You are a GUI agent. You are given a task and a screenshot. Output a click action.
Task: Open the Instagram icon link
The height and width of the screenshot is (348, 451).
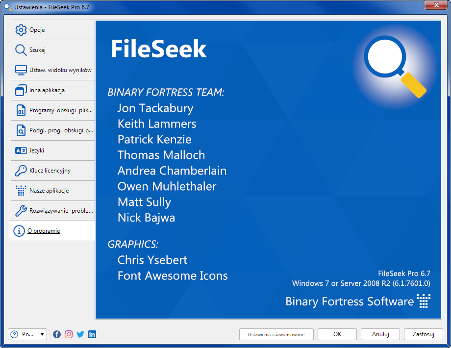click(69, 334)
